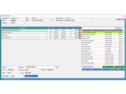126x94 pixels.
Task: Remove the DR.ARUNACHALAM CONSULTATION row
Action: pos(80,30)
